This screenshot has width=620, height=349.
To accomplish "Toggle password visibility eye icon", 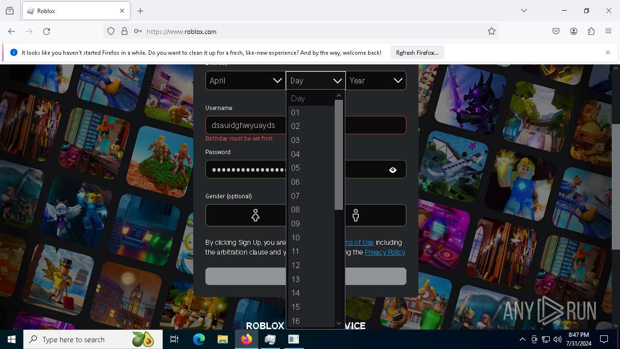I will [393, 170].
